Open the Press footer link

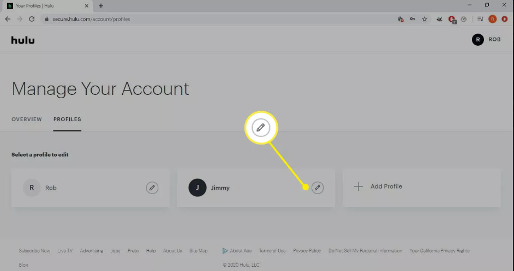[133, 251]
